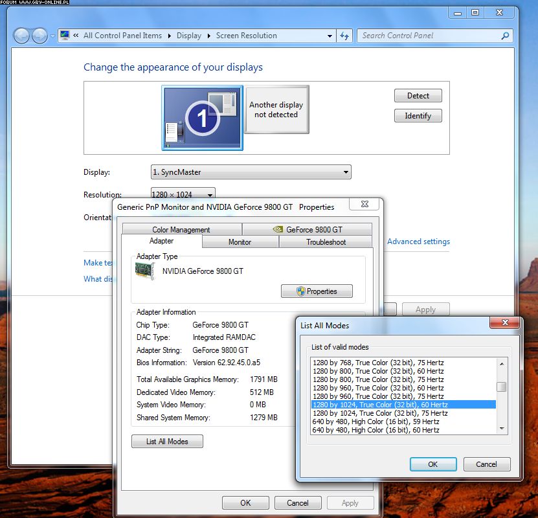Click All Control Panel Items breadcrumb
Screen dimensions: 538x518
coord(122,36)
